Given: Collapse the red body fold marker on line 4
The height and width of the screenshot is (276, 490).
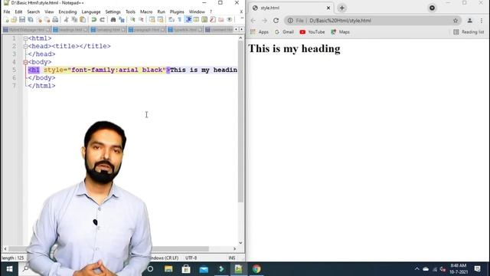Looking at the screenshot, I should point(25,62).
